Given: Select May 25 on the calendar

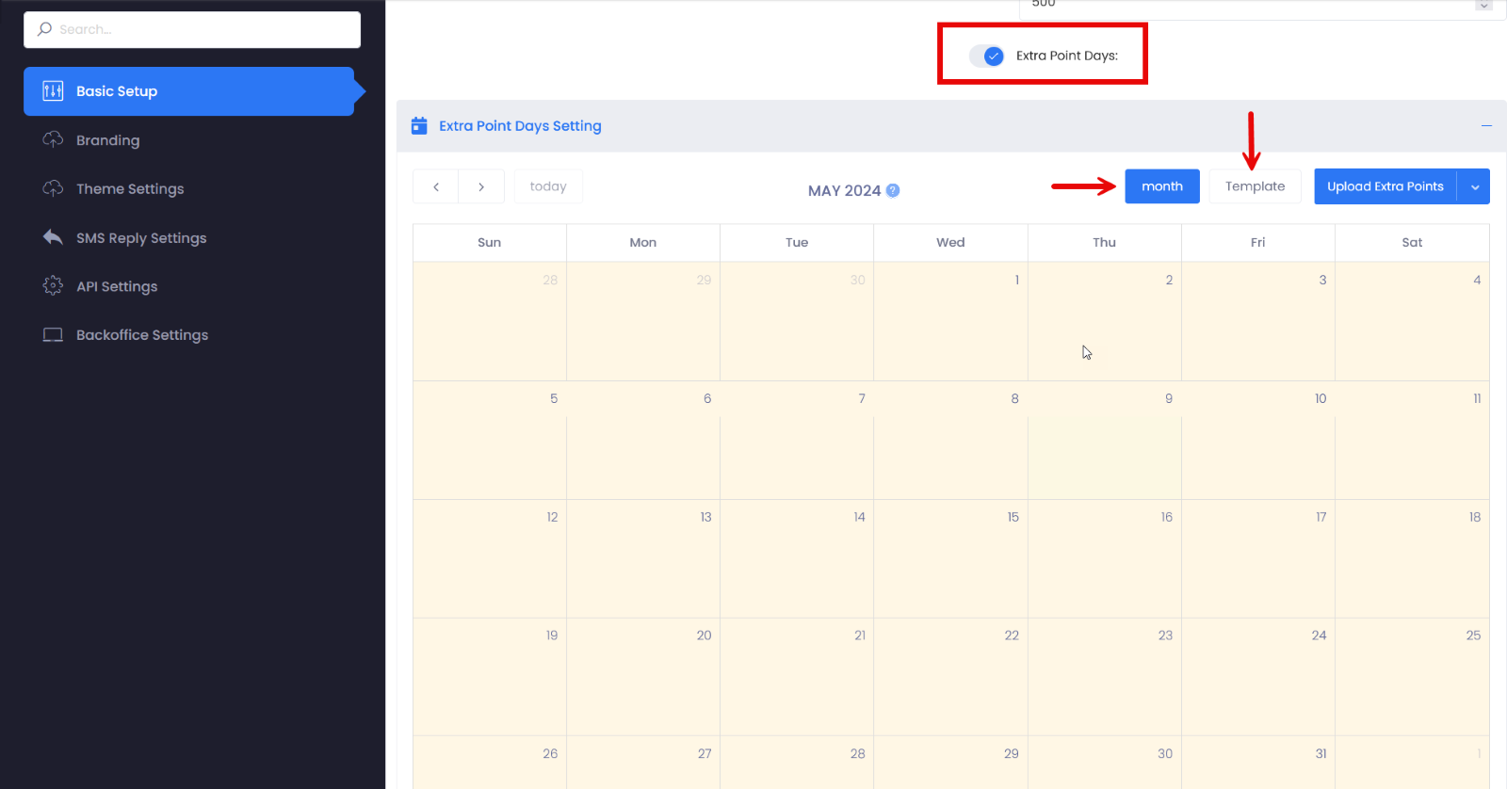Looking at the screenshot, I should 1412,677.
